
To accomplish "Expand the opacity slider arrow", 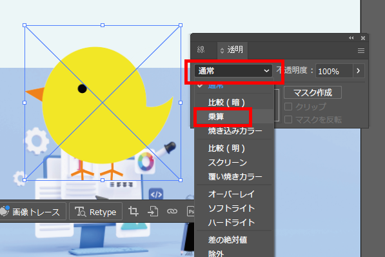I will 359,71.
